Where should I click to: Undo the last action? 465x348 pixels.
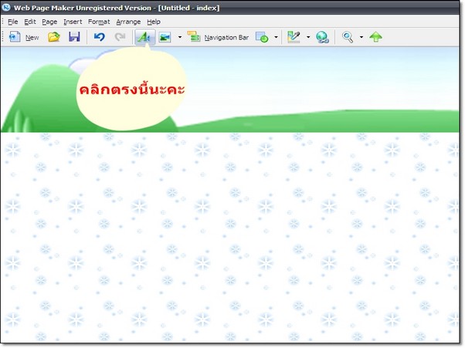pyautogui.click(x=100, y=37)
